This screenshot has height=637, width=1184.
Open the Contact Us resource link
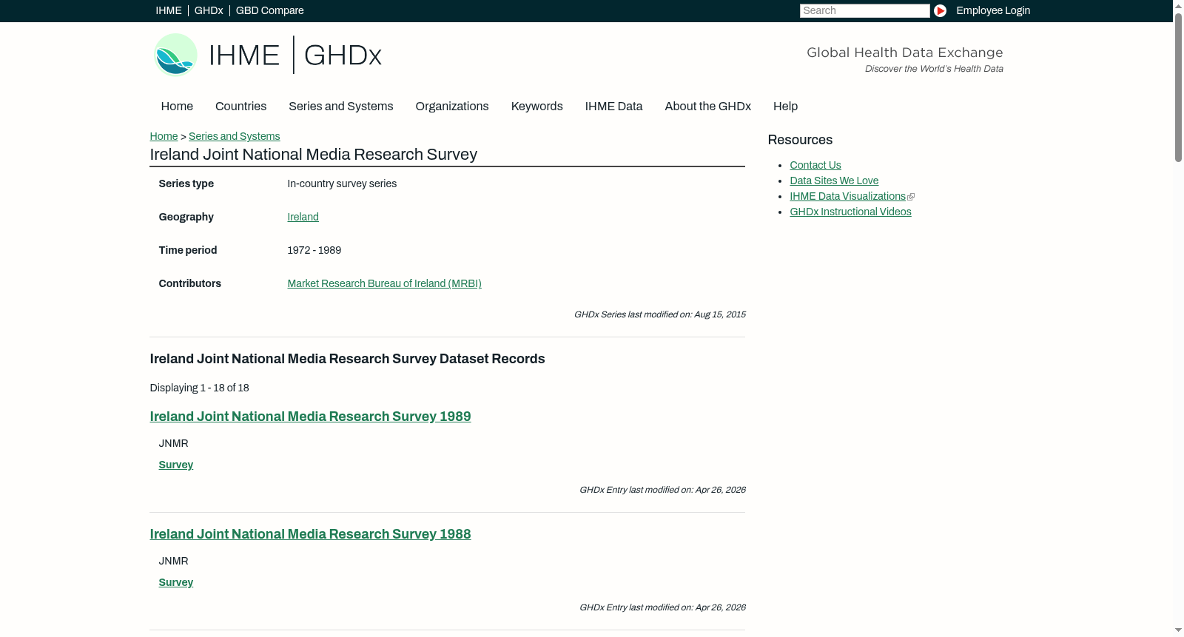pyautogui.click(x=815, y=165)
